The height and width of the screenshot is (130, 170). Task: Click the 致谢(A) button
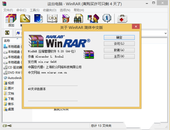point(119,50)
